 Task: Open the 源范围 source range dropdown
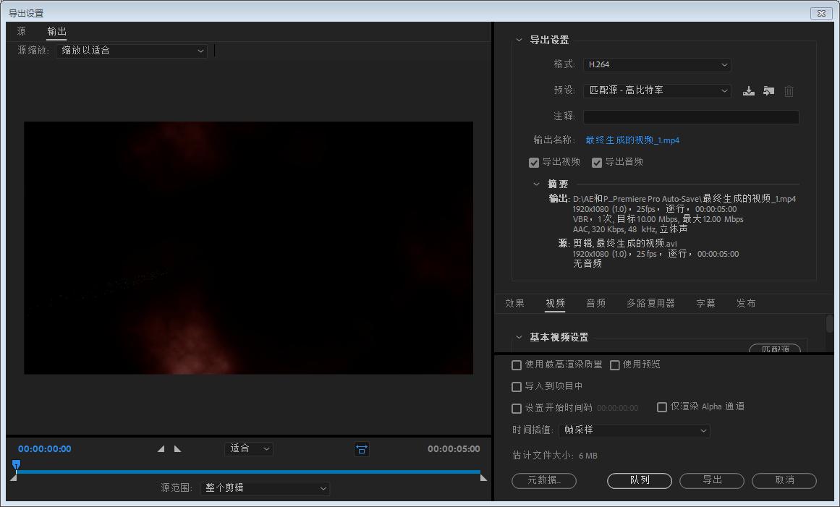click(x=265, y=488)
